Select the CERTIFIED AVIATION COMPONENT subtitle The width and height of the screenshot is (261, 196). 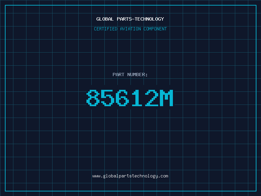pyautogui.click(x=130, y=29)
